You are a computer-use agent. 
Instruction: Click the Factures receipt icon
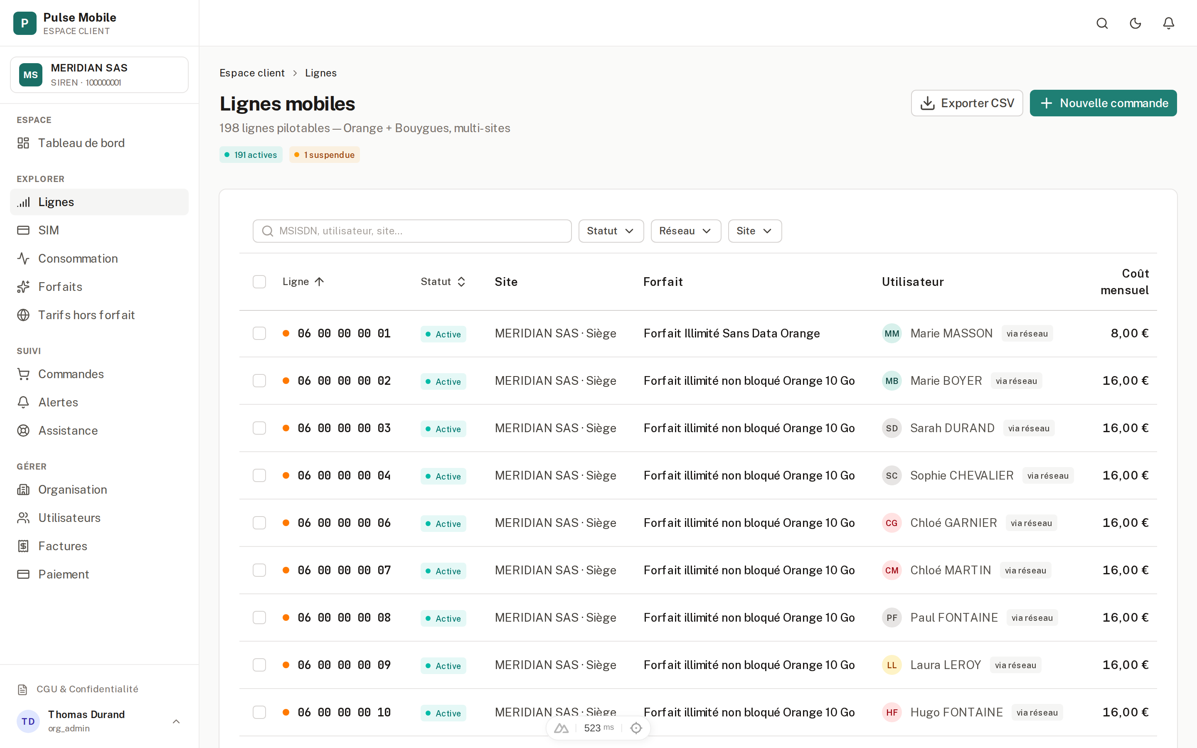pos(23,546)
